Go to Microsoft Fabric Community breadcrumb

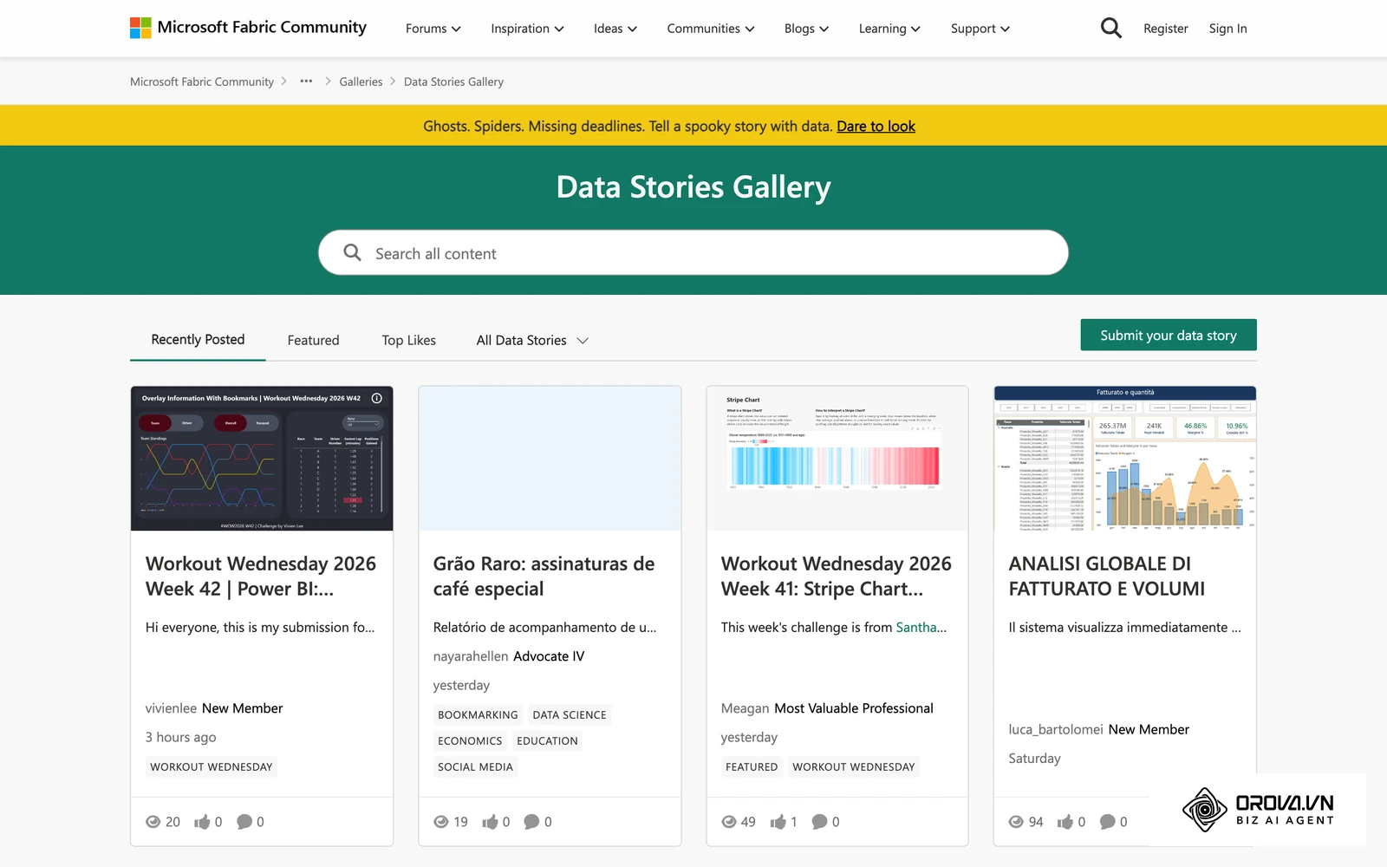[x=202, y=81]
